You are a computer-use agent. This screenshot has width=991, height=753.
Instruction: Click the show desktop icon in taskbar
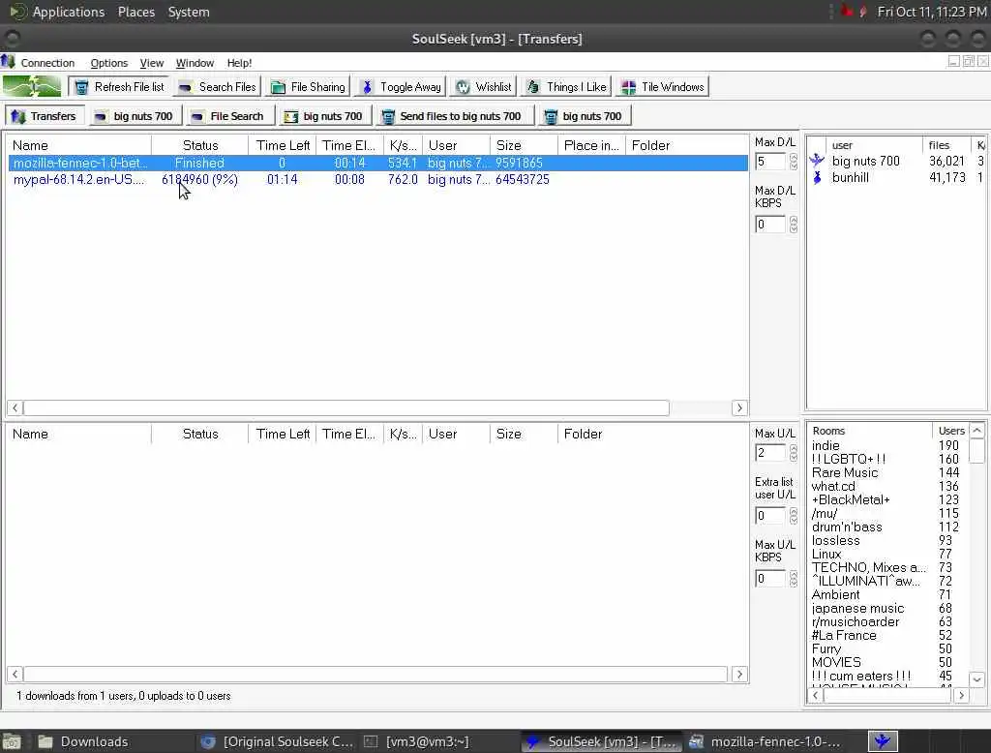[x=12, y=741]
